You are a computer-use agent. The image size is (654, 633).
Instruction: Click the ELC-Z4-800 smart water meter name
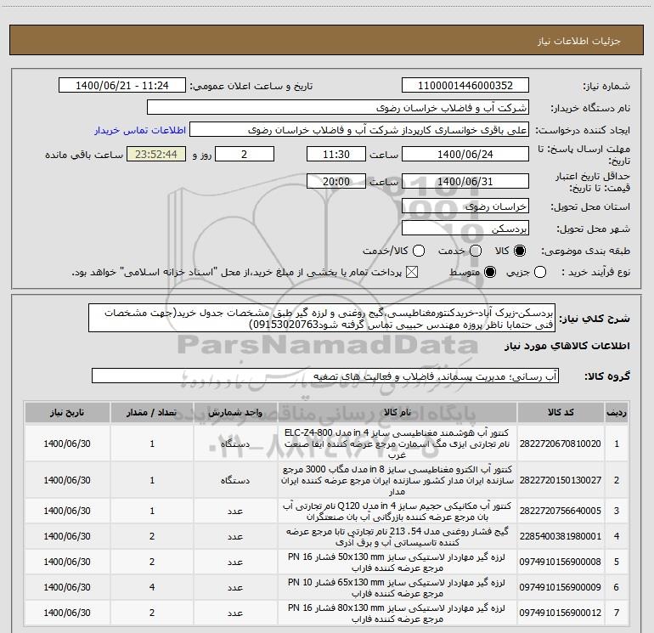[x=397, y=444]
